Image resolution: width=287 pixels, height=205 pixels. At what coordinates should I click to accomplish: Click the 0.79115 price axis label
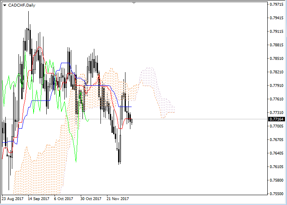coord(277,31)
